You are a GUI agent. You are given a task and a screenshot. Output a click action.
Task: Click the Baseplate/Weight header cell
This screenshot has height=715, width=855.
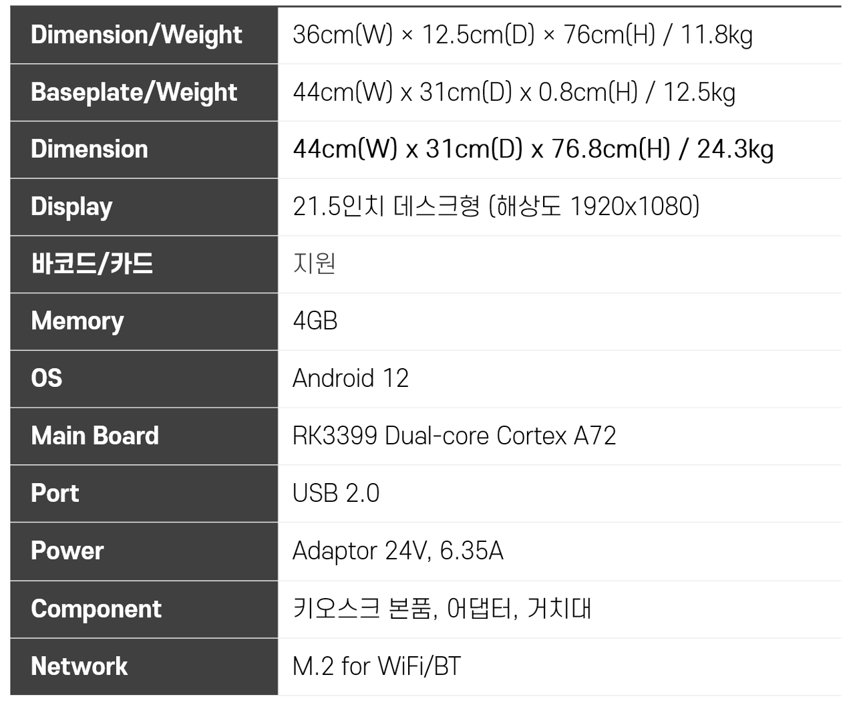[134, 92]
